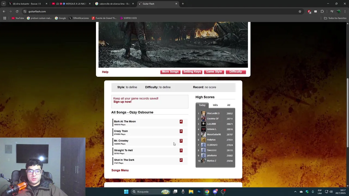Image resolution: width=349 pixels, height=196 pixels.
Task: Click the browser back arrow
Action: 4,11
